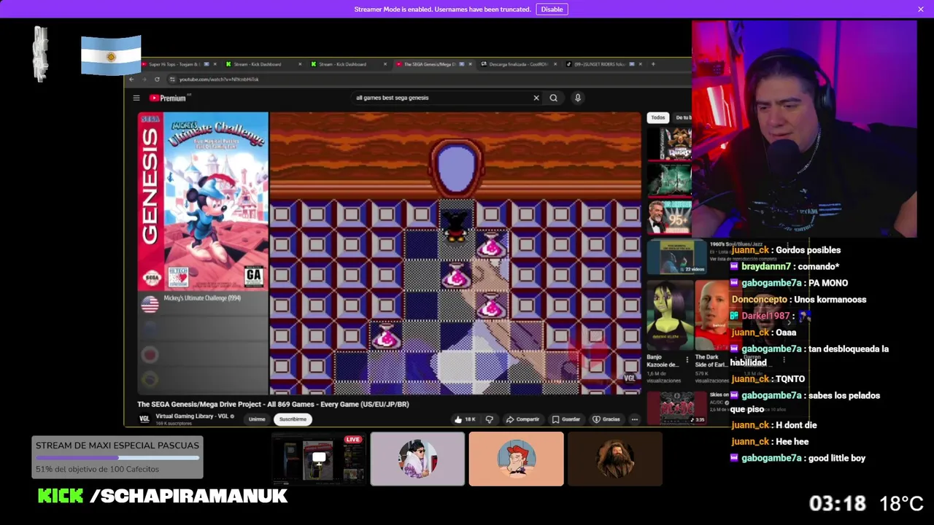The image size is (934, 525).
Task: Click braydannn7 chat message 'comando*'
Action: tap(818, 267)
